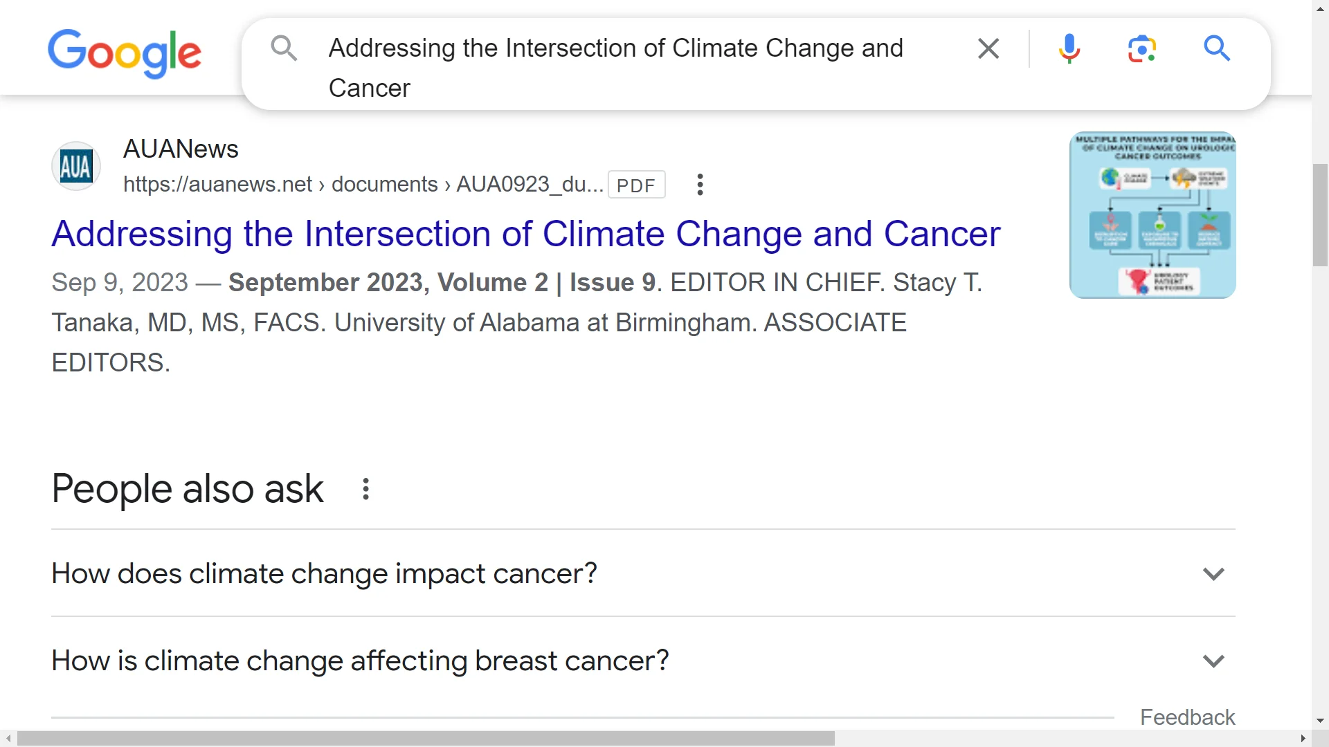Click the PDF label badge
Viewport: 1329px width, 747px height.
click(x=636, y=185)
